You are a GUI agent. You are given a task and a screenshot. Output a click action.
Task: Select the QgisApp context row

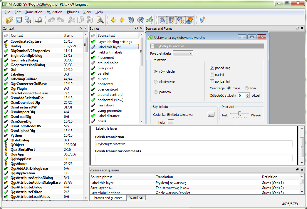coord(43,154)
